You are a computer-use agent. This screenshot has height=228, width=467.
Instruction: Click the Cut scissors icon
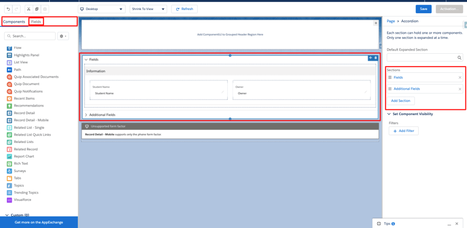tap(28, 9)
